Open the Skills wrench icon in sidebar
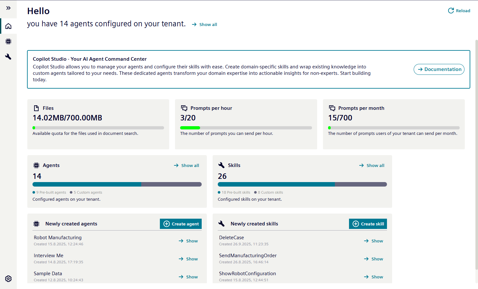478x289 pixels. (x=8, y=57)
